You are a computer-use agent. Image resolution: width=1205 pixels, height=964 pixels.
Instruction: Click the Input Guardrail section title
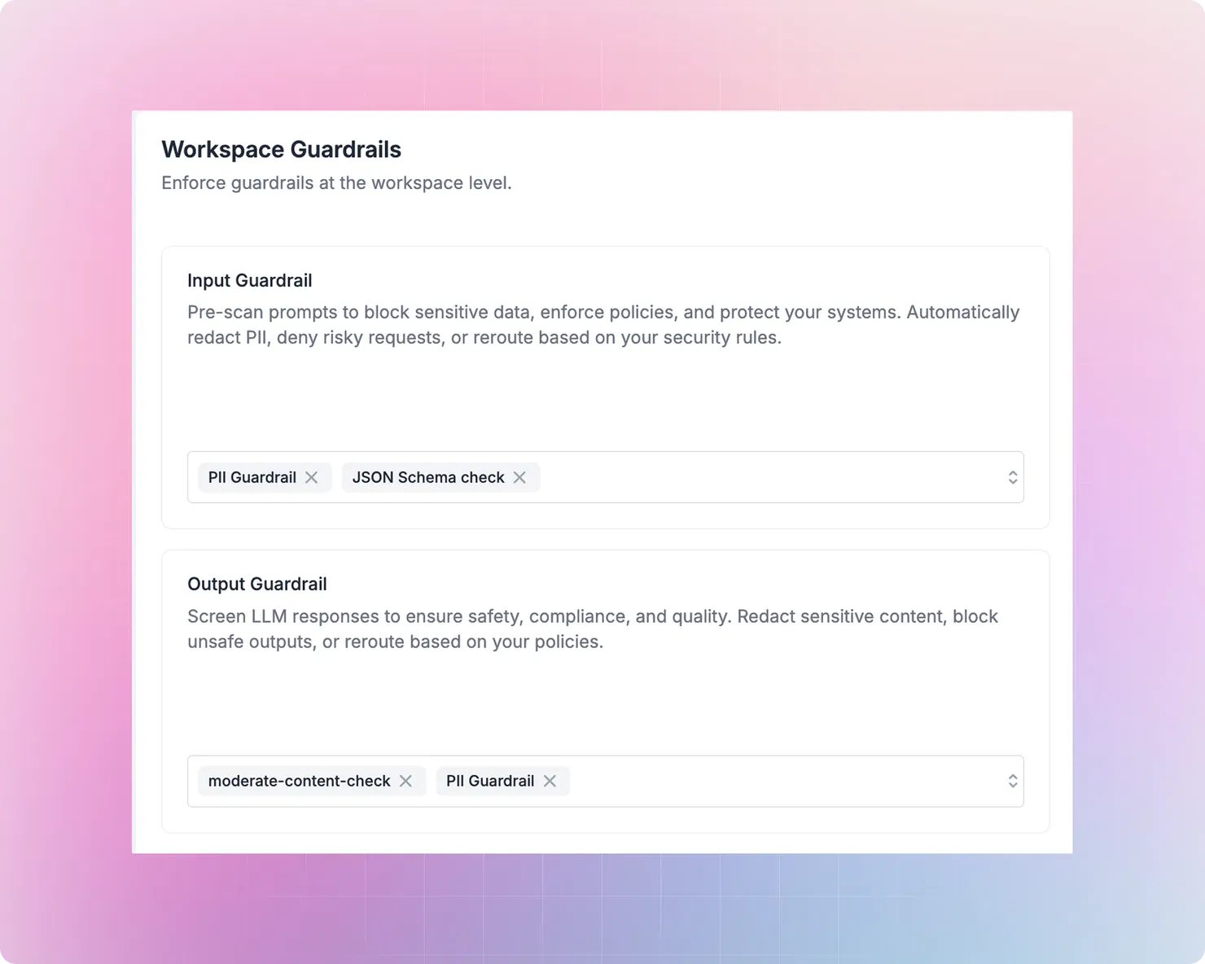tap(250, 281)
